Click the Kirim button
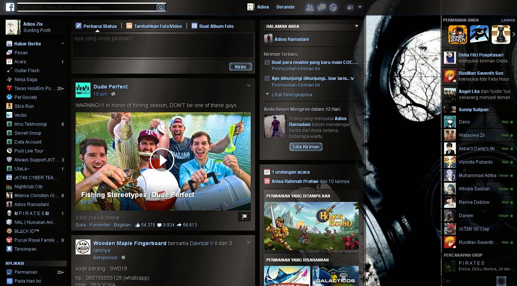 point(240,67)
